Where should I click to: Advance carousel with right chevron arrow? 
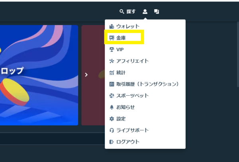pyautogui.click(x=86, y=75)
